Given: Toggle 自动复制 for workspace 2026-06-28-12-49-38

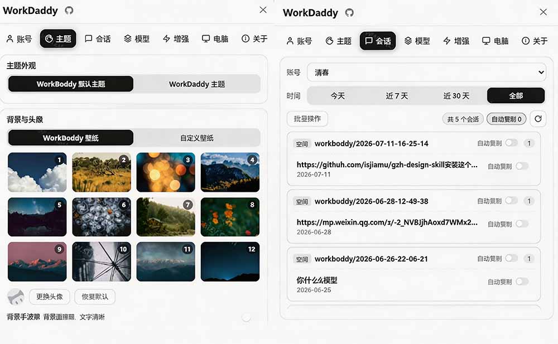Looking at the screenshot, I should [x=511, y=200].
